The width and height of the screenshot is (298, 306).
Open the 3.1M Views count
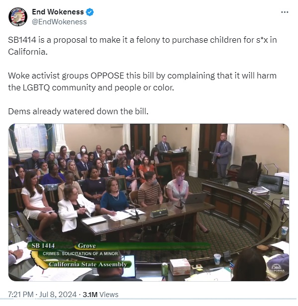[x=100, y=295]
